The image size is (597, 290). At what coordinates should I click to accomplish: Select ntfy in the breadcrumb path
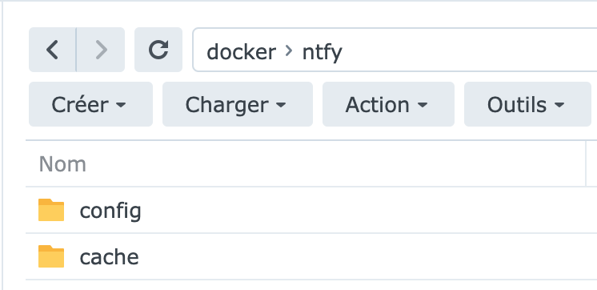click(x=322, y=52)
